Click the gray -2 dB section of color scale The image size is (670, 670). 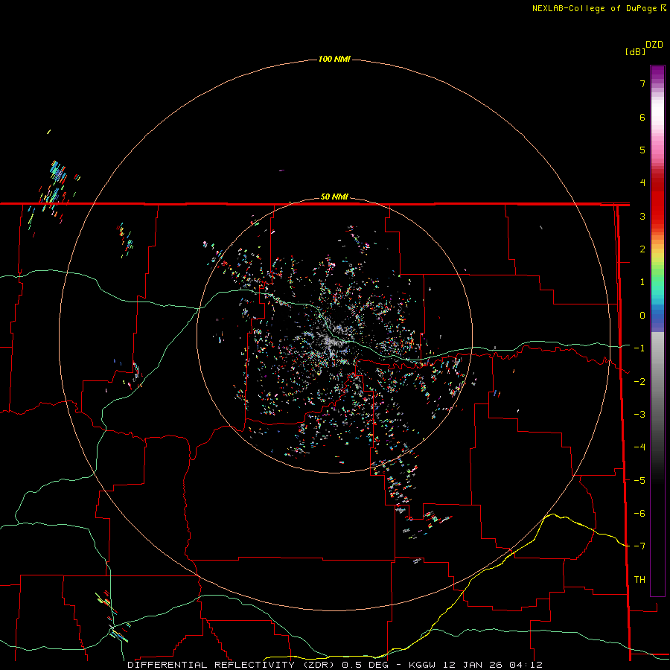click(x=657, y=382)
